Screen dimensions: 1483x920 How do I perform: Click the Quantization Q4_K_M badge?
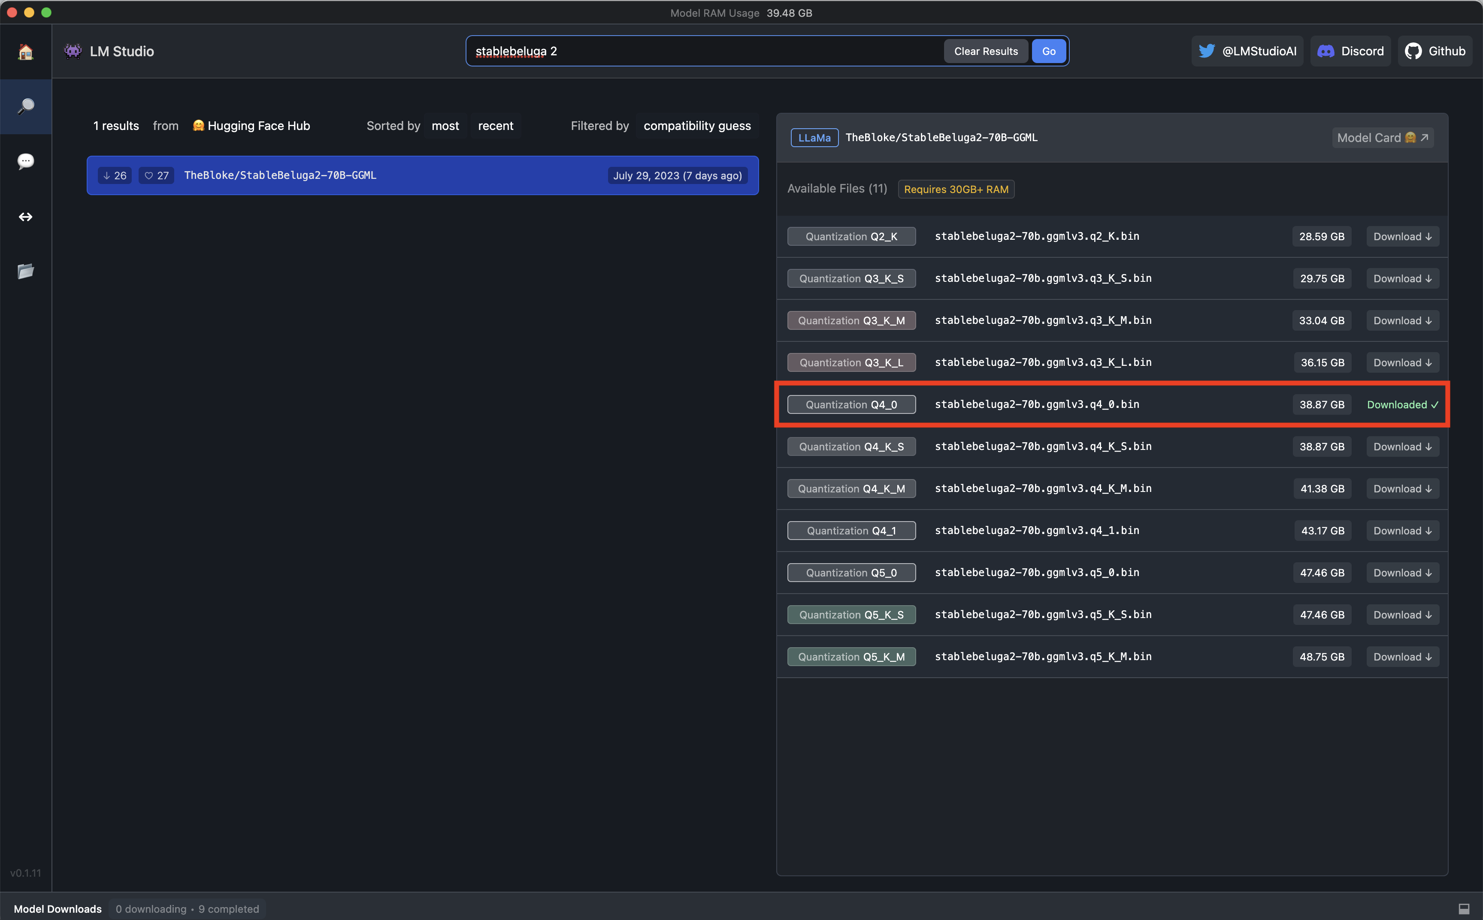pyautogui.click(x=851, y=489)
